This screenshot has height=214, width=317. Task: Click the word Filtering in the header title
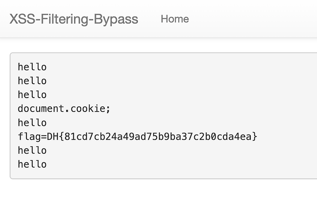pyautogui.click(x=65, y=20)
